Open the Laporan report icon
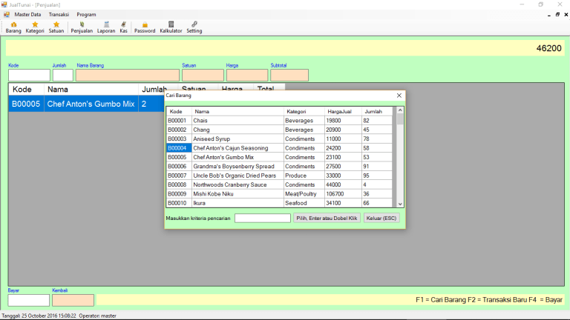This screenshot has width=570, height=320. [106, 27]
